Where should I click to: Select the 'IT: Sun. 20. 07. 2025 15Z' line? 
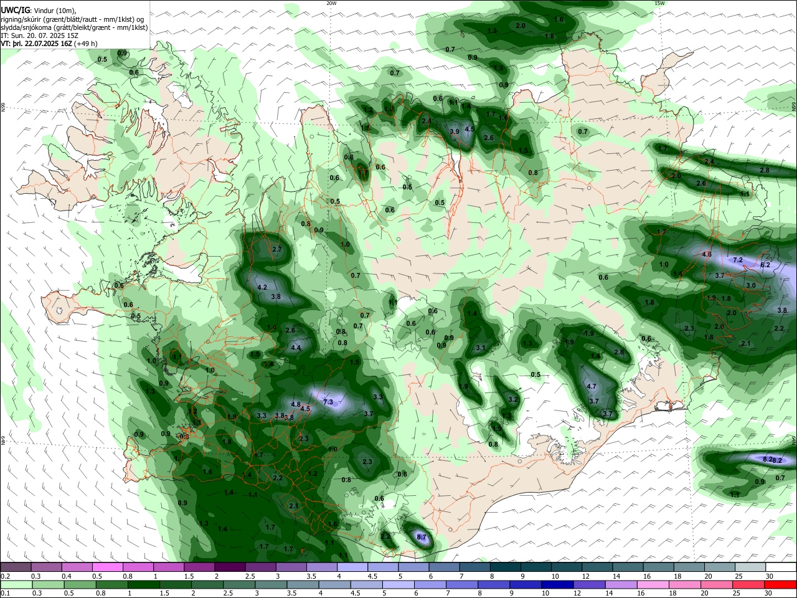[x=40, y=36]
